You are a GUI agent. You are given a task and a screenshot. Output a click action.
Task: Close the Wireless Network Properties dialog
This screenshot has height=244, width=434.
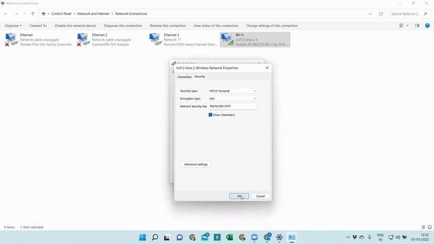click(x=267, y=68)
